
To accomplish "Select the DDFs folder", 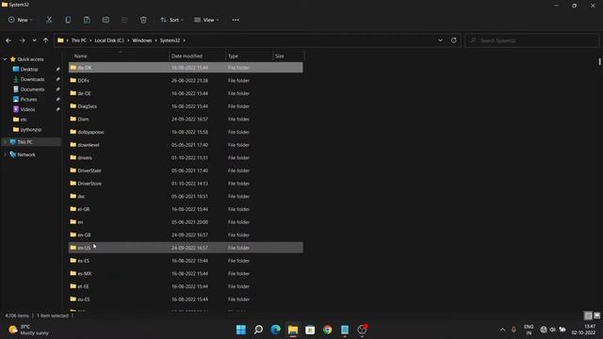I will [186, 80].
